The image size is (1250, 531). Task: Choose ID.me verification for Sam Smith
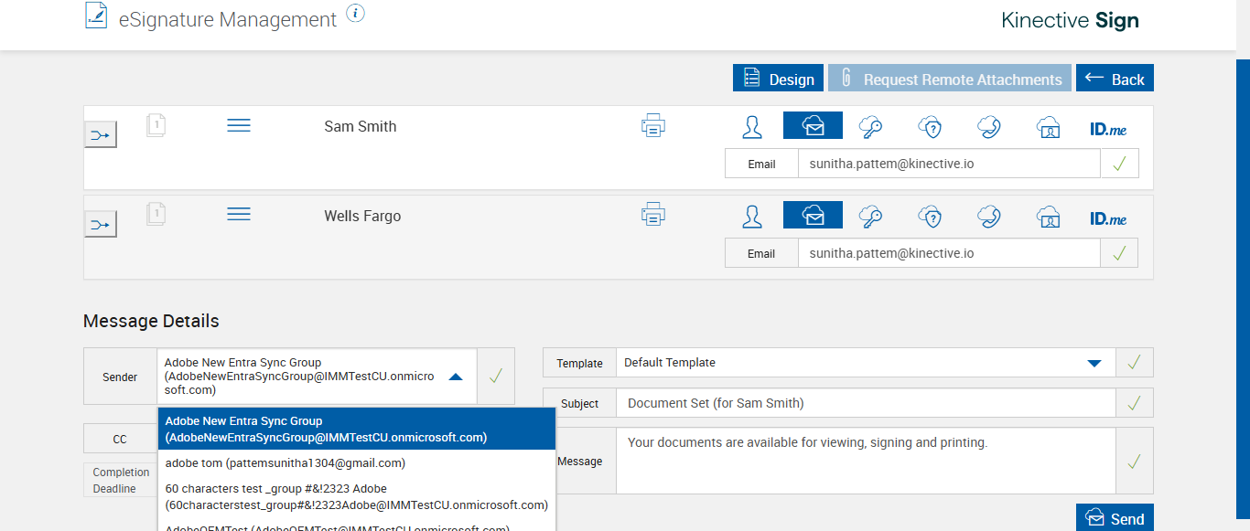[x=1108, y=130]
